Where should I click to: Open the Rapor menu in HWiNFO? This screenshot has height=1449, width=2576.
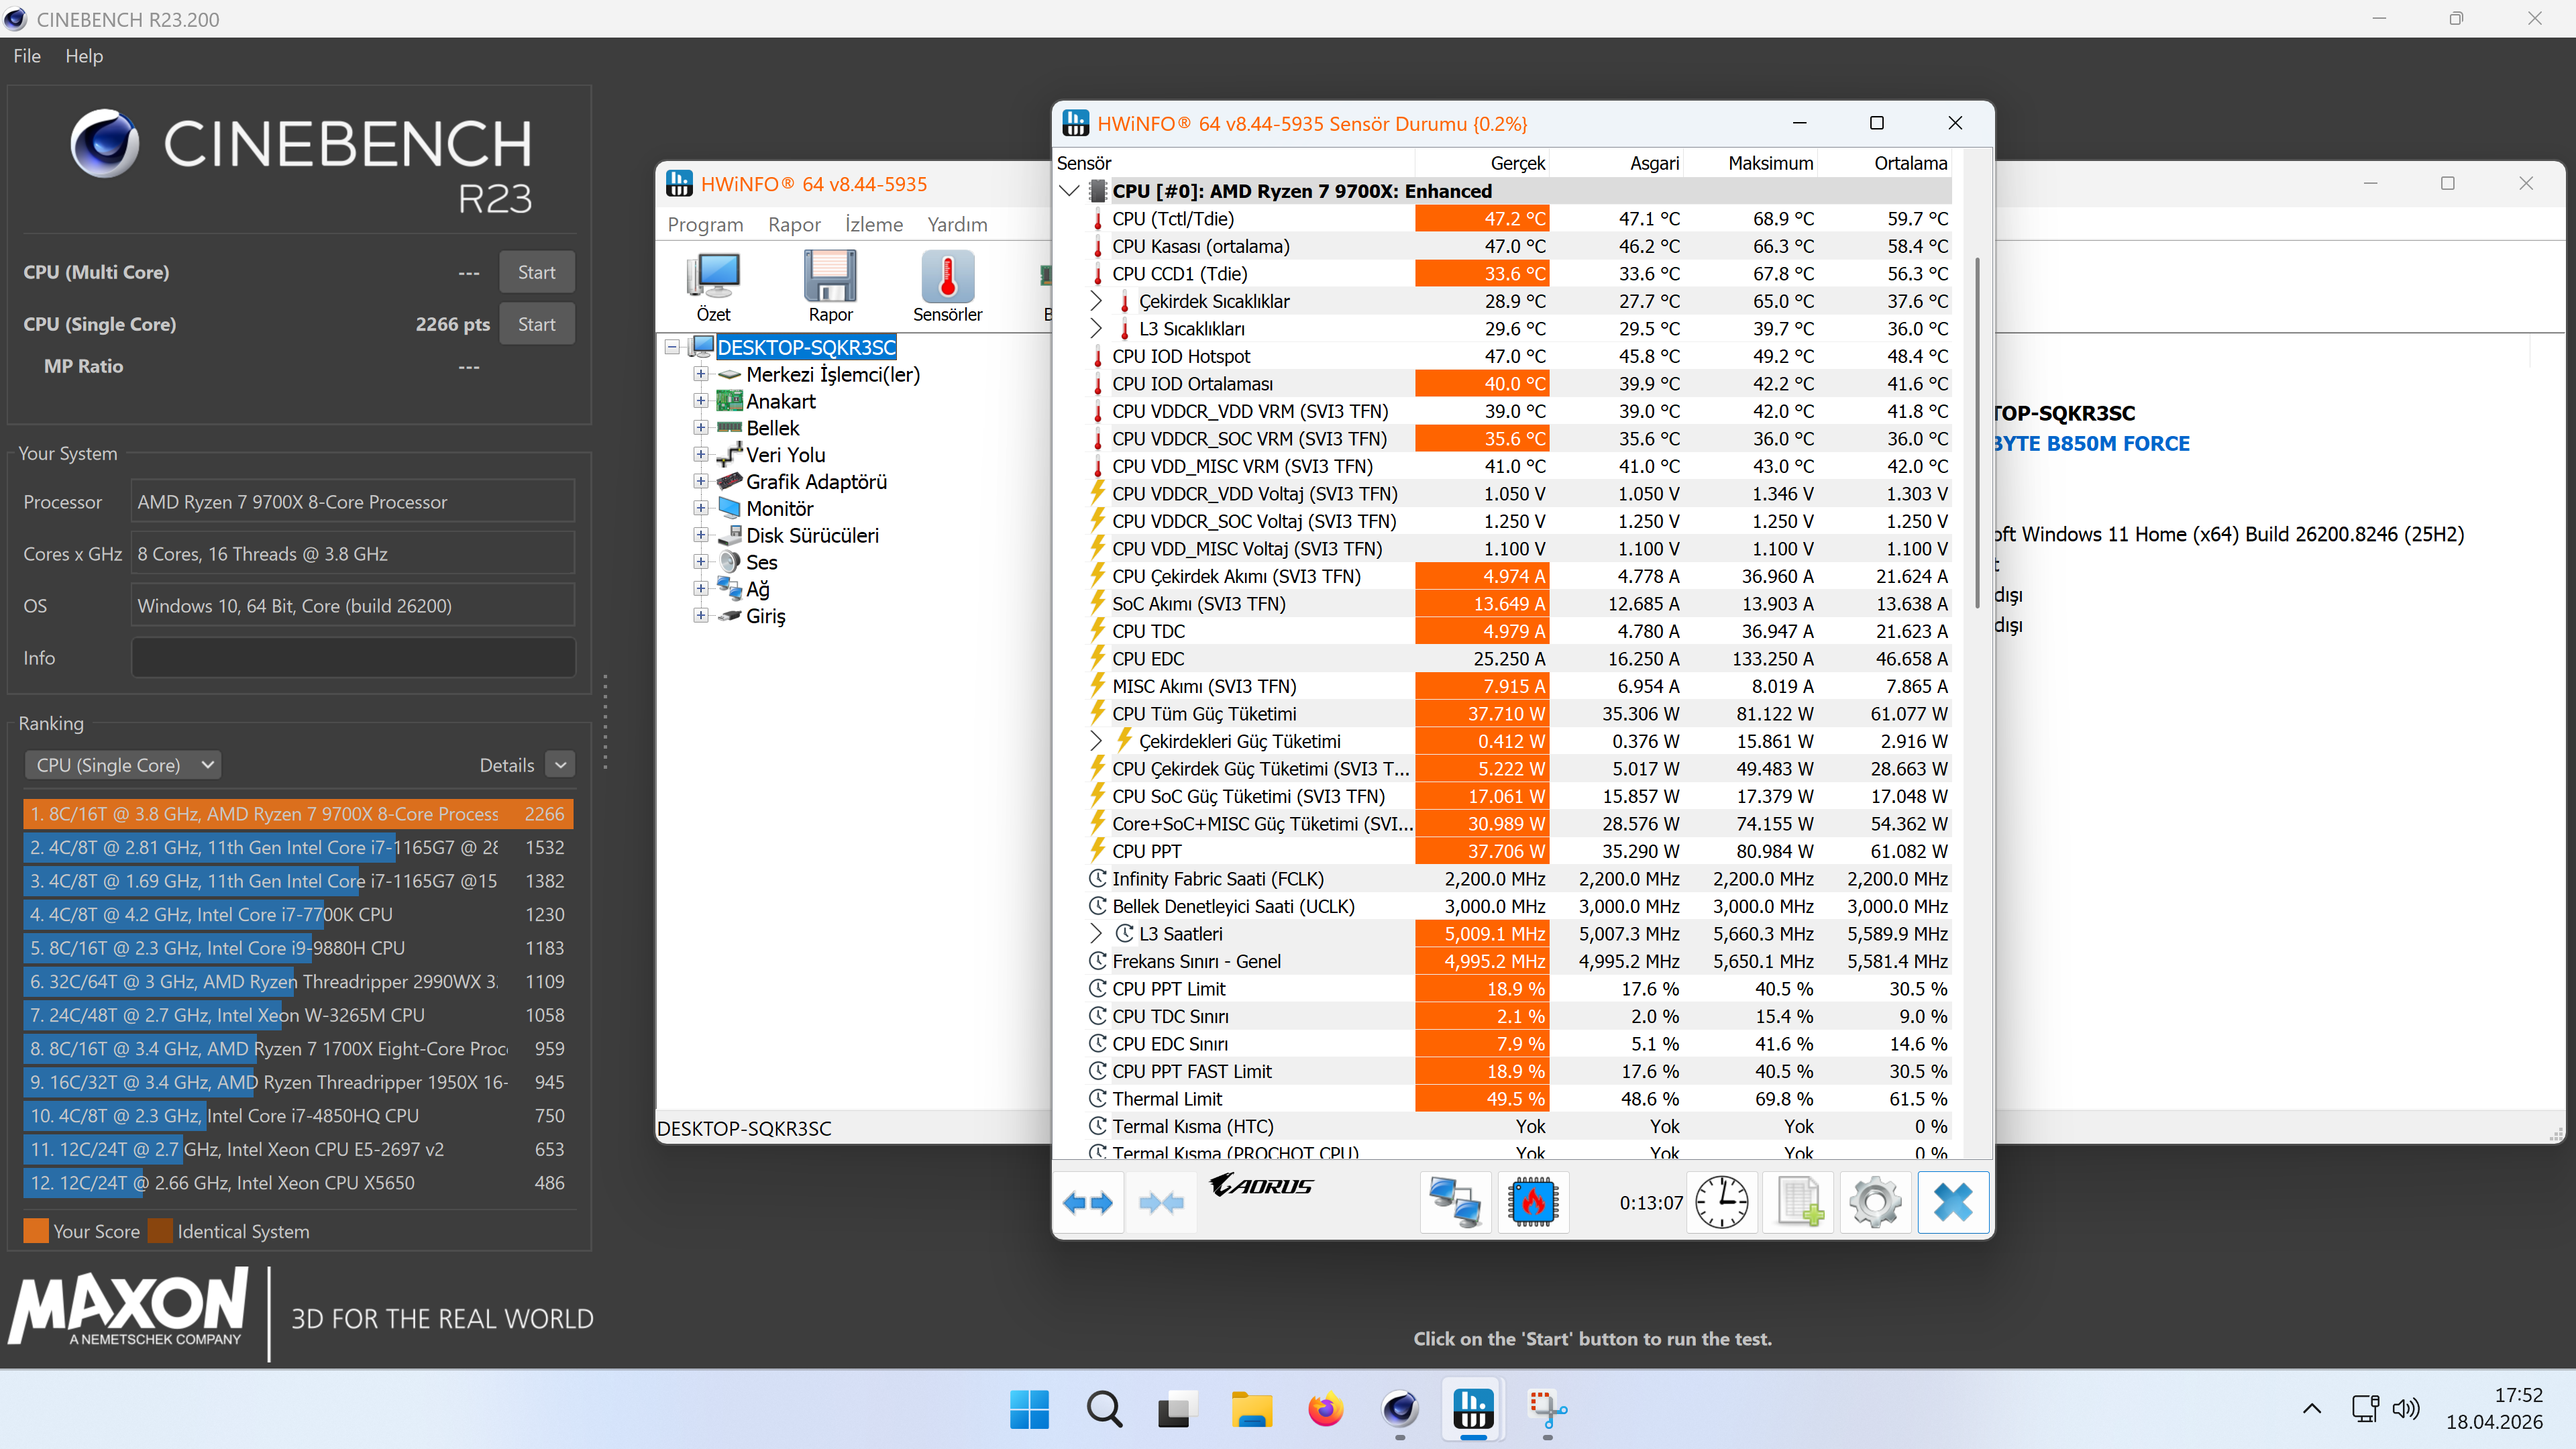(794, 224)
